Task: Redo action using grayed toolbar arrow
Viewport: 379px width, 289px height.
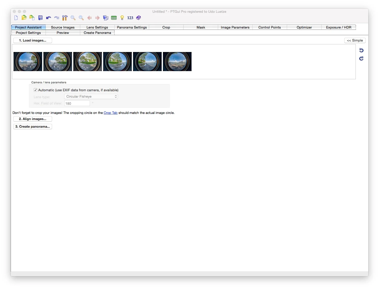Action: click(x=57, y=18)
